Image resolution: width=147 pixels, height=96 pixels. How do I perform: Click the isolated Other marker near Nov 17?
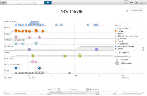[x=70, y=73]
